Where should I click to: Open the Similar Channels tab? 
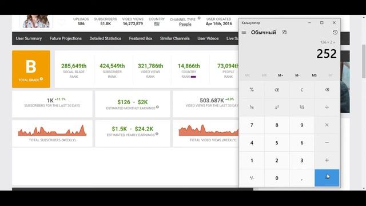[x=175, y=38]
